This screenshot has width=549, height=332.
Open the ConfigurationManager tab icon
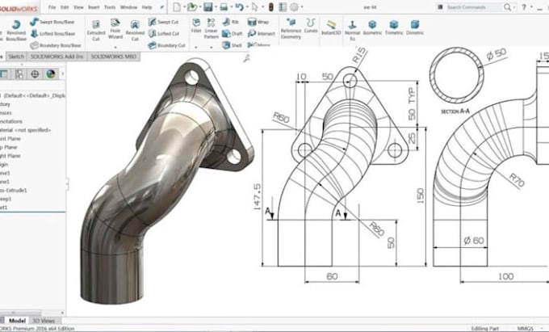coord(19,74)
